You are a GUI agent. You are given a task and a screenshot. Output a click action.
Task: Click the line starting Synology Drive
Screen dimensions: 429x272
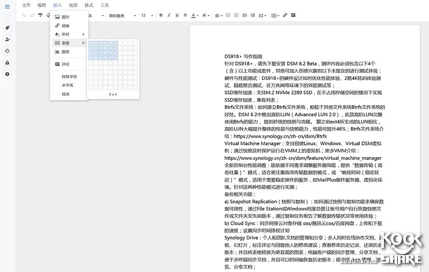303,238
